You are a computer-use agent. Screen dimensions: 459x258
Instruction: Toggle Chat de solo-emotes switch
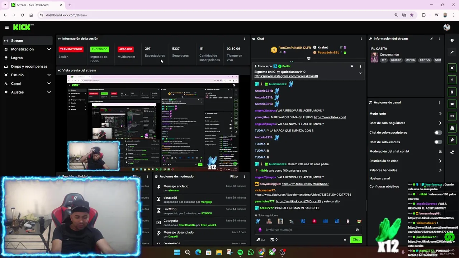click(438, 142)
